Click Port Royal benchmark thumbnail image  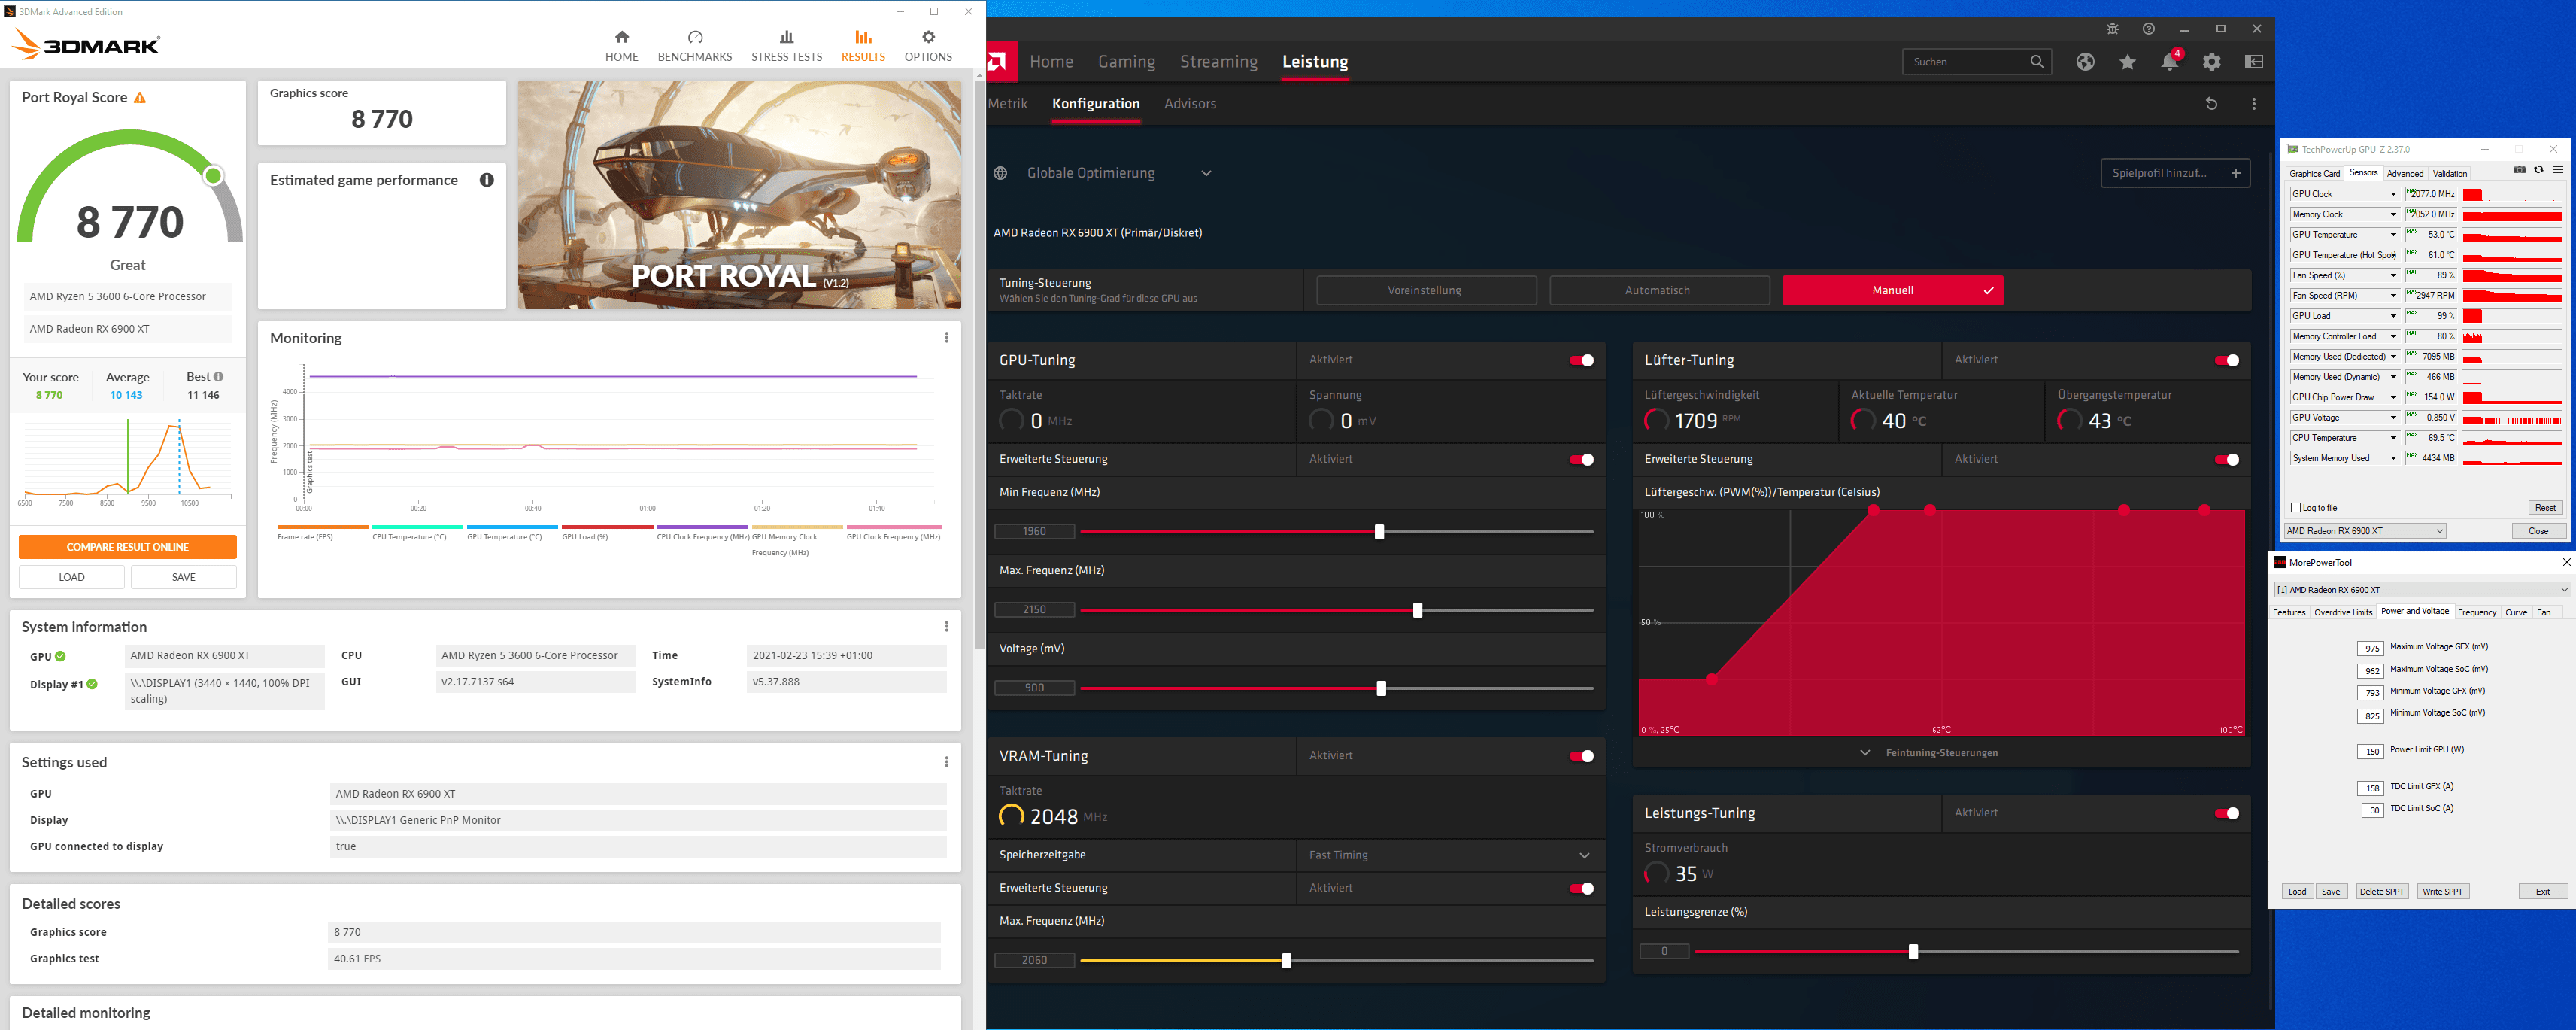[x=739, y=195]
